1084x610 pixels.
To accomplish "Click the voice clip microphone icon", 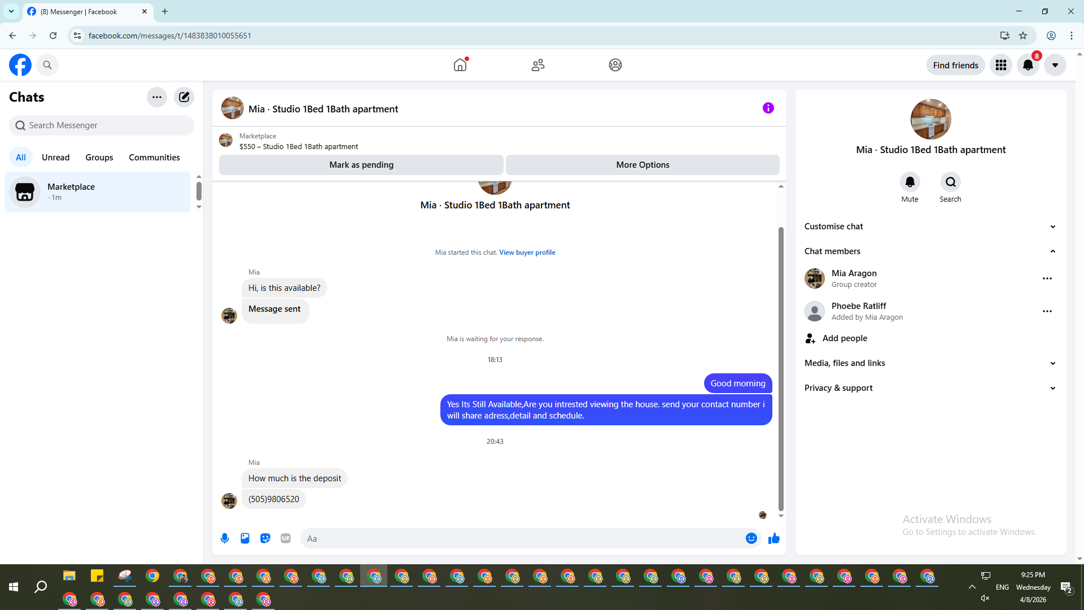I will click(x=225, y=538).
